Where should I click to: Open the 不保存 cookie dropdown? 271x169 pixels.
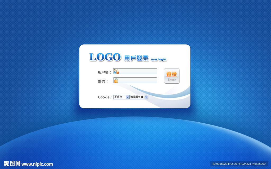pyautogui.click(x=121, y=97)
